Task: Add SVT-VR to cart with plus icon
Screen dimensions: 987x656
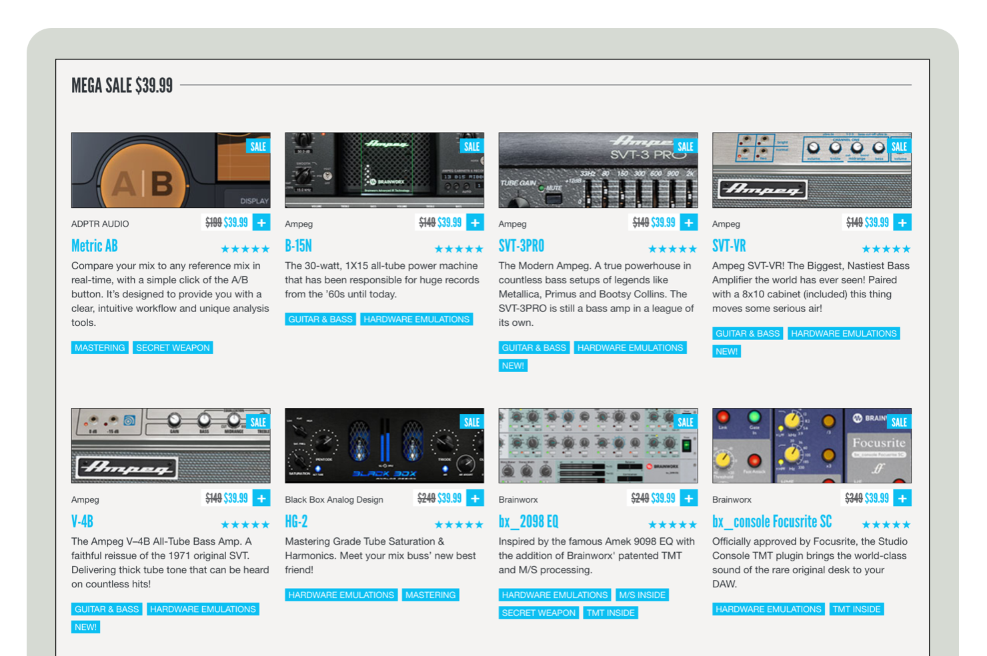Action: pyautogui.click(x=902, y=223)
